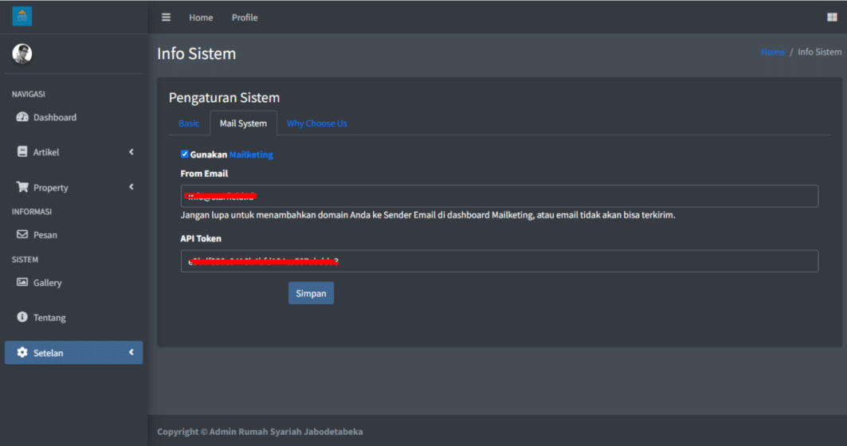The image size is (847, 446).
Task: Click the Property shopping cart icon
Action: 22,187
